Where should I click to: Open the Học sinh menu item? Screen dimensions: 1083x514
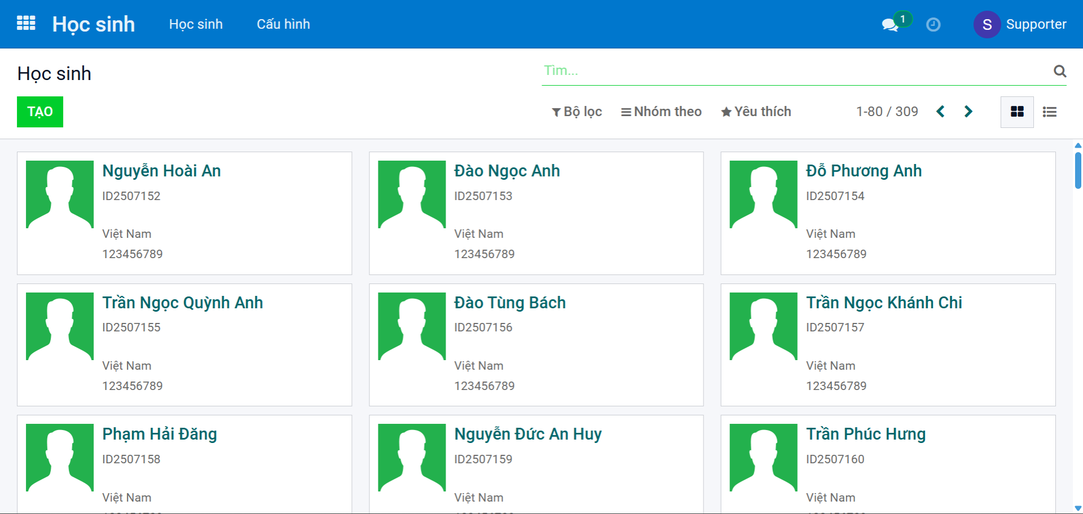[196, 24]
